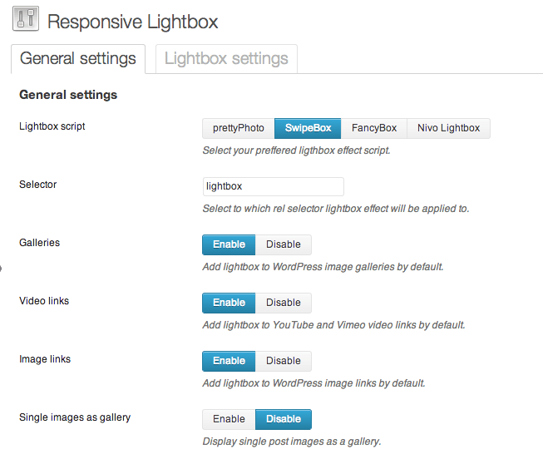The image size is (543, 454).
Task: Select prettyPhoto as lightbox script
Action: (x=239, y=128)
